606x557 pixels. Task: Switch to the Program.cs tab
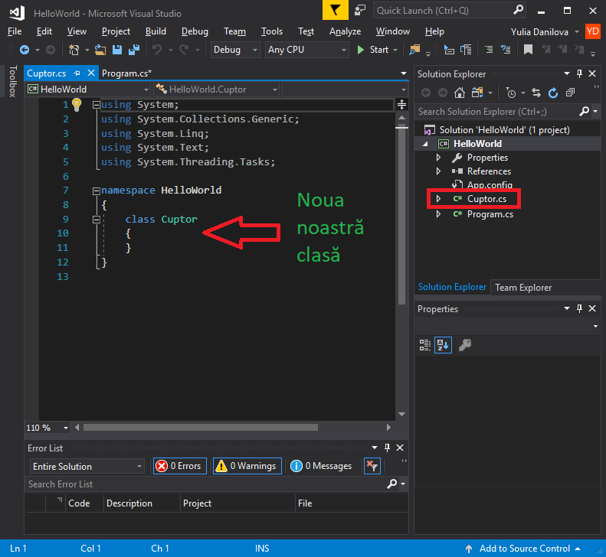126,73
